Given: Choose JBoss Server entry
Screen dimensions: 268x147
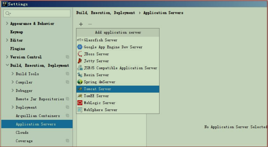Looking at the screenshot, I should [x=118, y=54].
